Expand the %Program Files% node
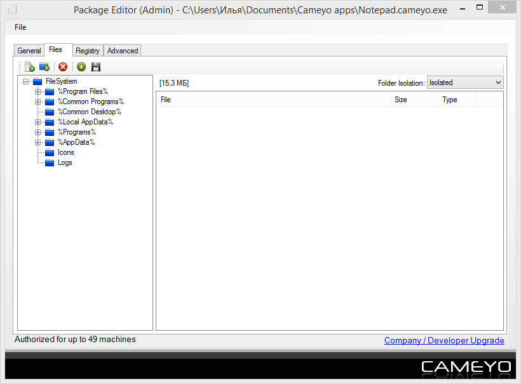The image size is (521, 384). tap(38, 91)
